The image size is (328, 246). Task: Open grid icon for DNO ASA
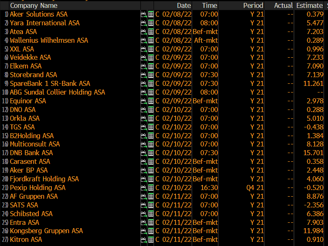(x=151, y=110)
